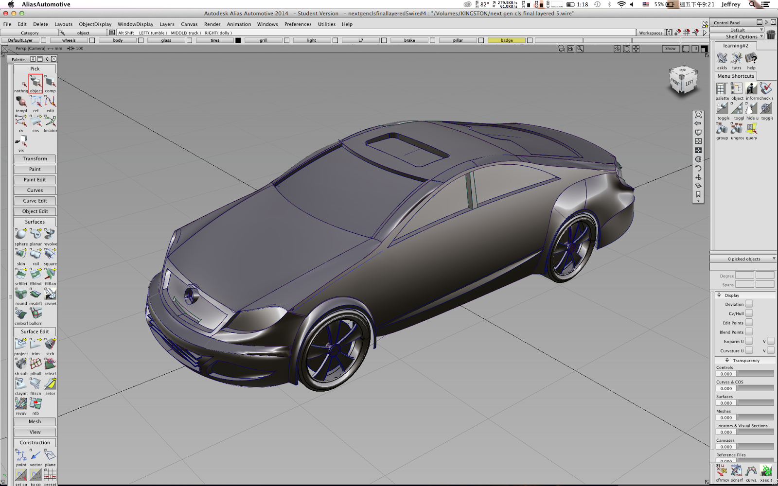Screen dimensions: 778x486
Task: Select the project tool in Surface Edit
Action: (x=20, y=343)
